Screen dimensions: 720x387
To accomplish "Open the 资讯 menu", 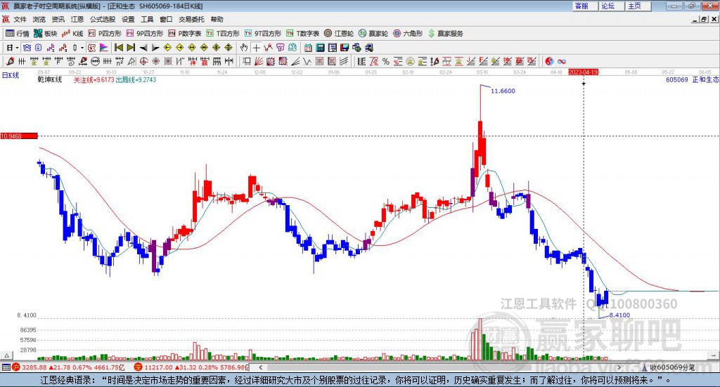I will coord(58,19).
